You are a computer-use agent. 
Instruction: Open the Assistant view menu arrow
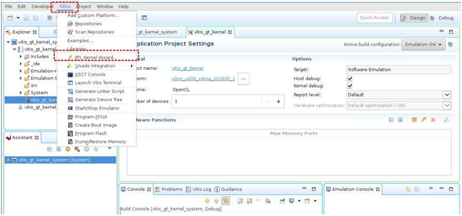coord(110,148)
